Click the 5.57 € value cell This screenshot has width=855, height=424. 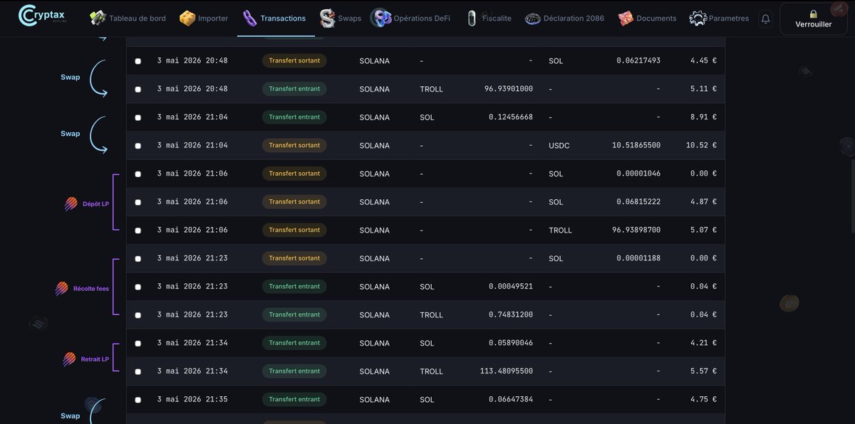[x=703, y=371]
